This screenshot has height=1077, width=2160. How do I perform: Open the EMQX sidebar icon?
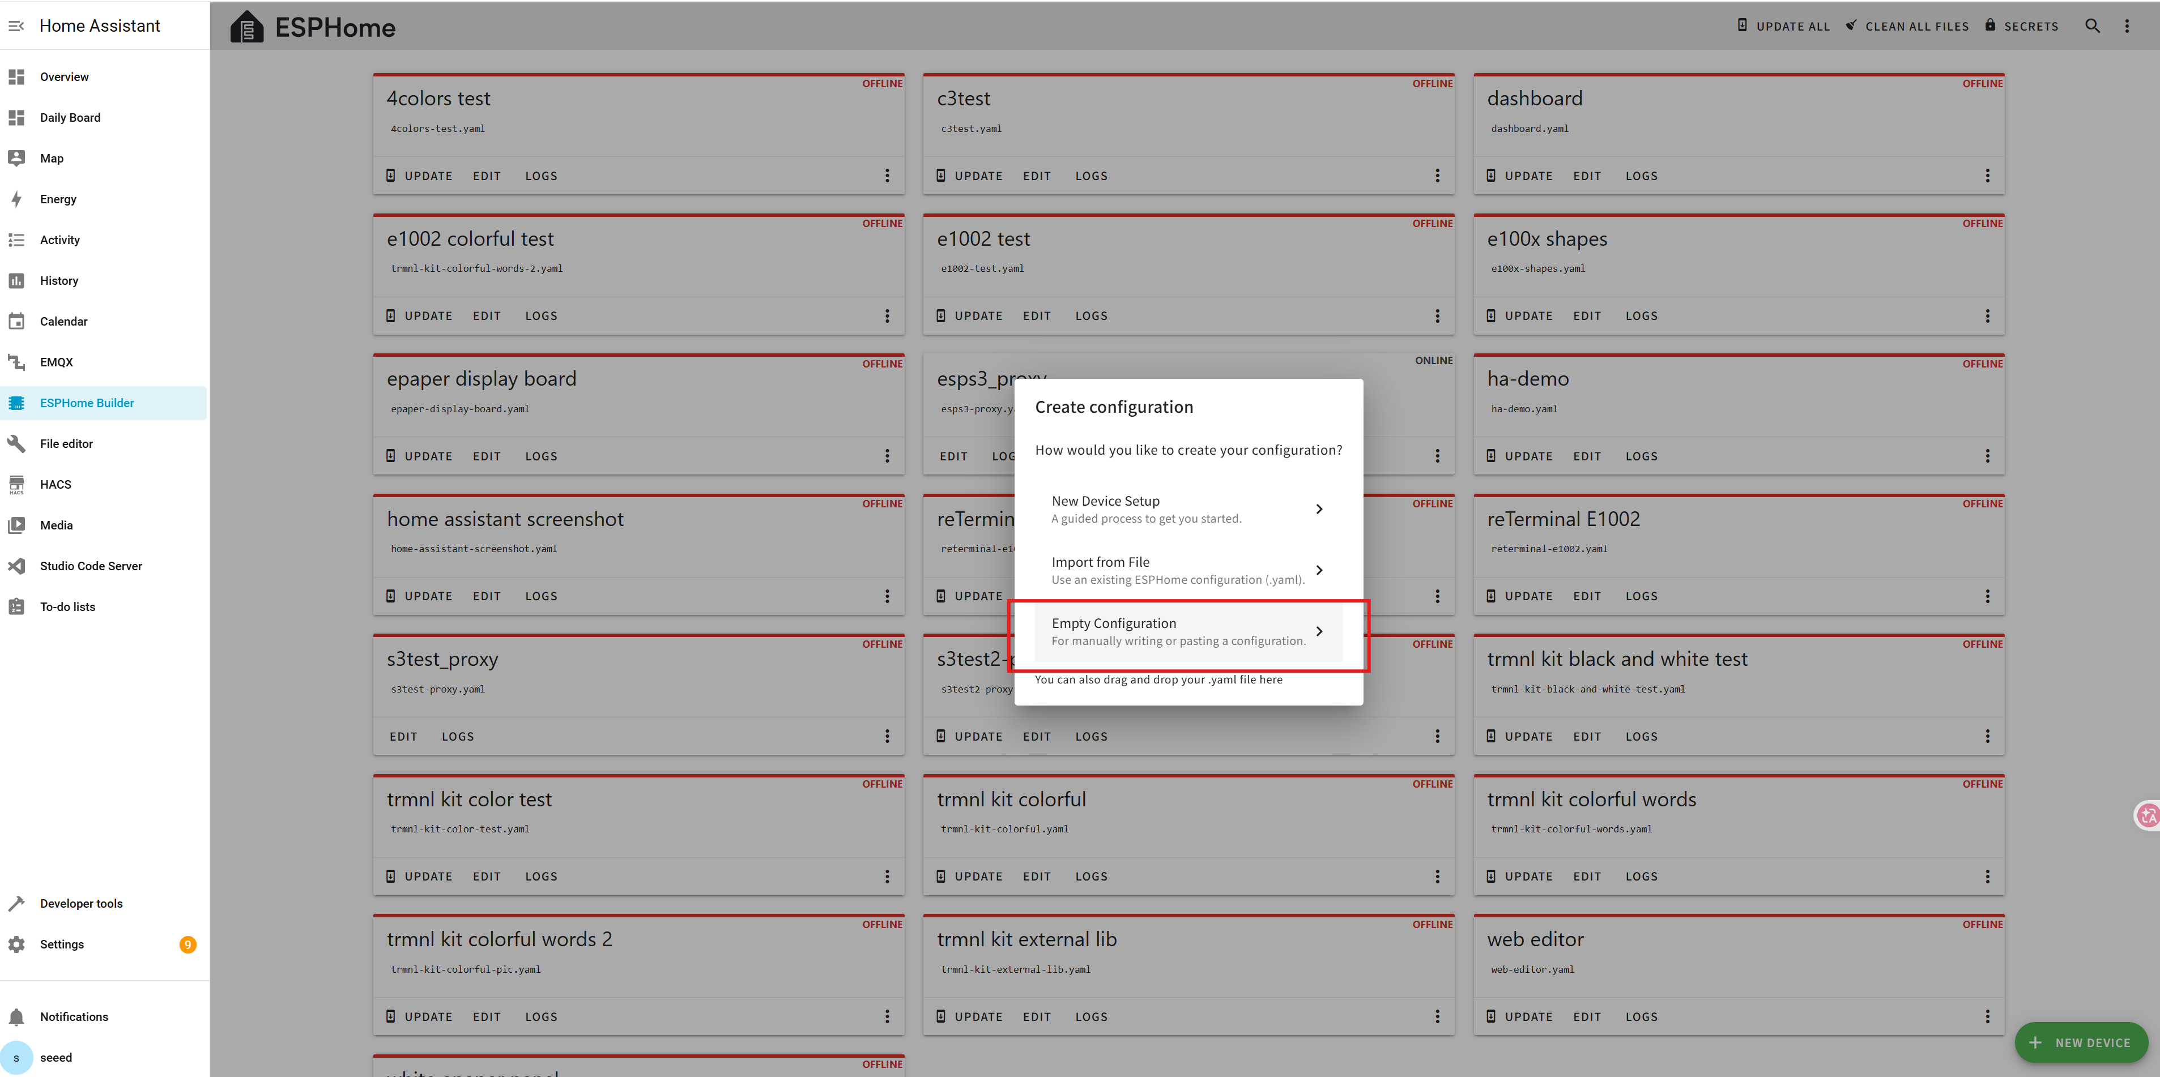(x=17, y=362)
